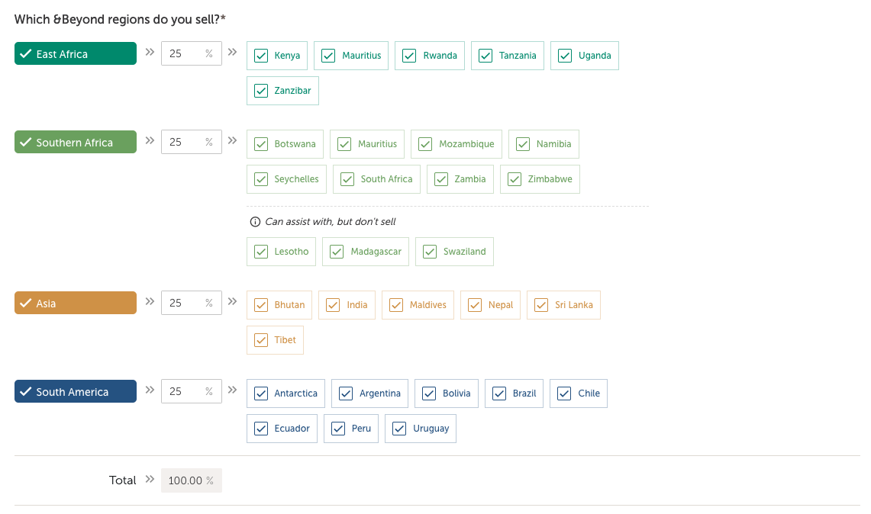Viewport: 871px width, 514px height.
Task: Uncheck the Sri Lanka checkbox
Action: click(x=541, y=305)
